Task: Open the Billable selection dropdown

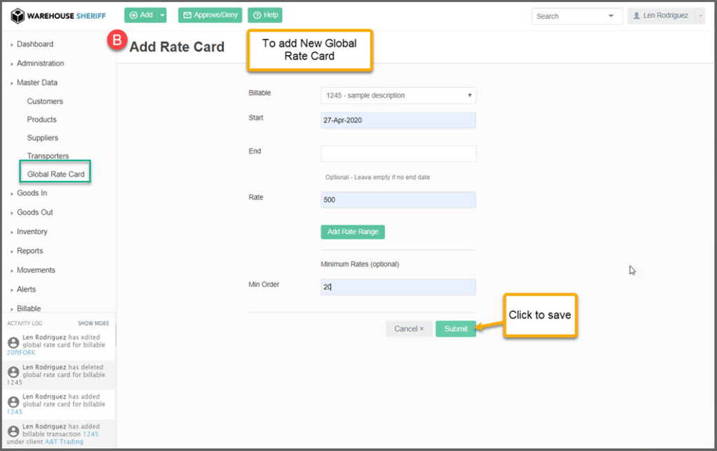Action: [398, 95]
